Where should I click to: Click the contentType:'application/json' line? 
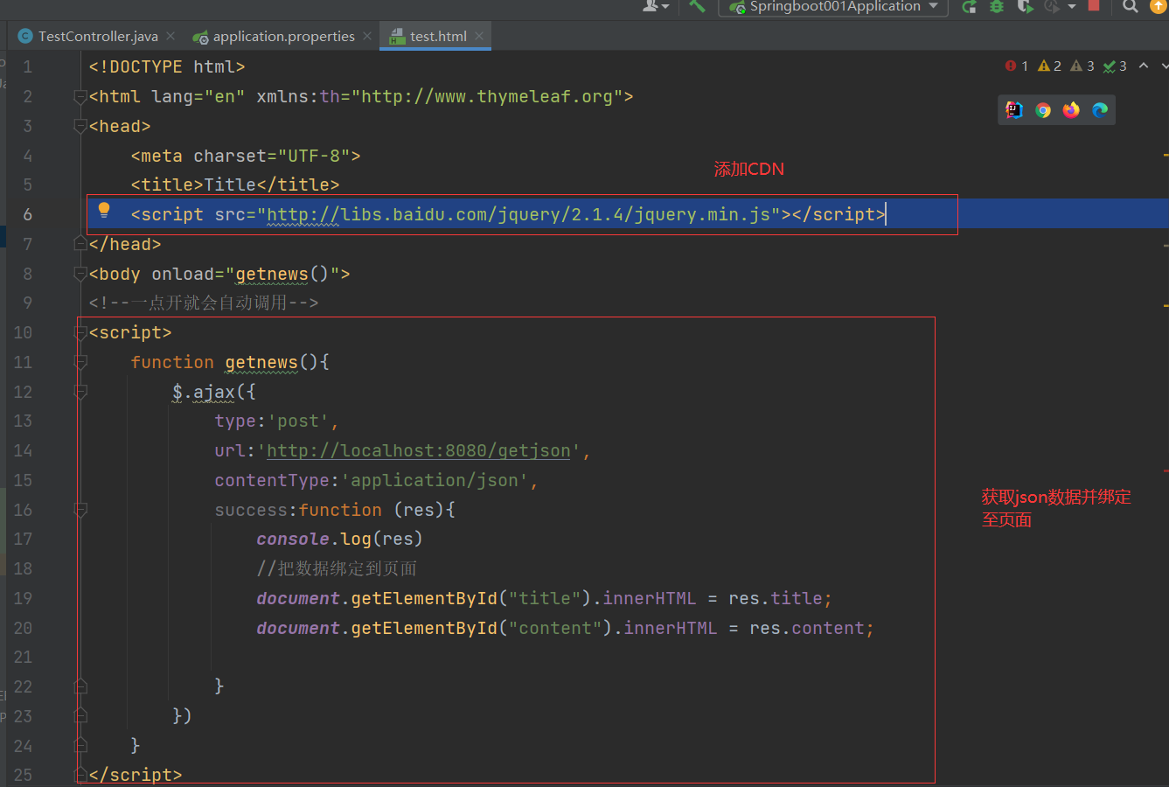[376, 480]
